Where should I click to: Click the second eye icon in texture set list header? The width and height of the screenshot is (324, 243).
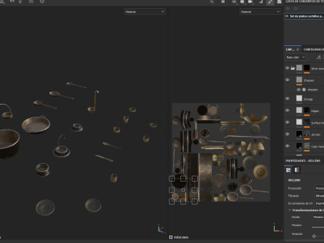click(296, 9)
